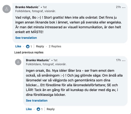Click avatar on the 17h reply
This screenshot has height=114, width=131.
click(18, 62)
